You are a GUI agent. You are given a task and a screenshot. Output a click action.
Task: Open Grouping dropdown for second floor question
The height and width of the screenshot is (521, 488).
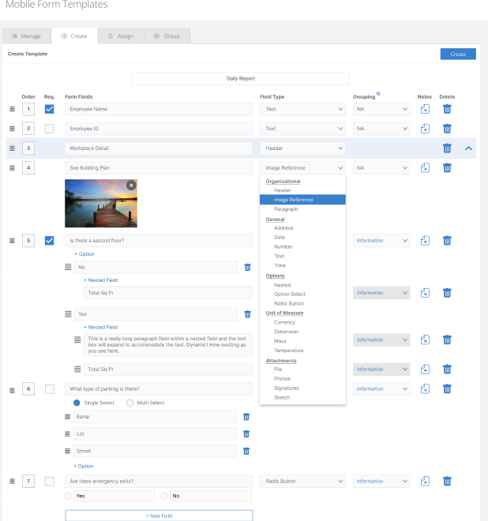[381, 240]
